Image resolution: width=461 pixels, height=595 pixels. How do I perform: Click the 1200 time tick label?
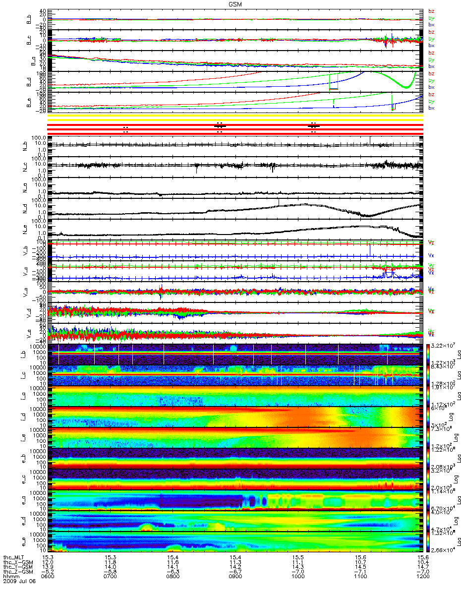coord(422,577)
